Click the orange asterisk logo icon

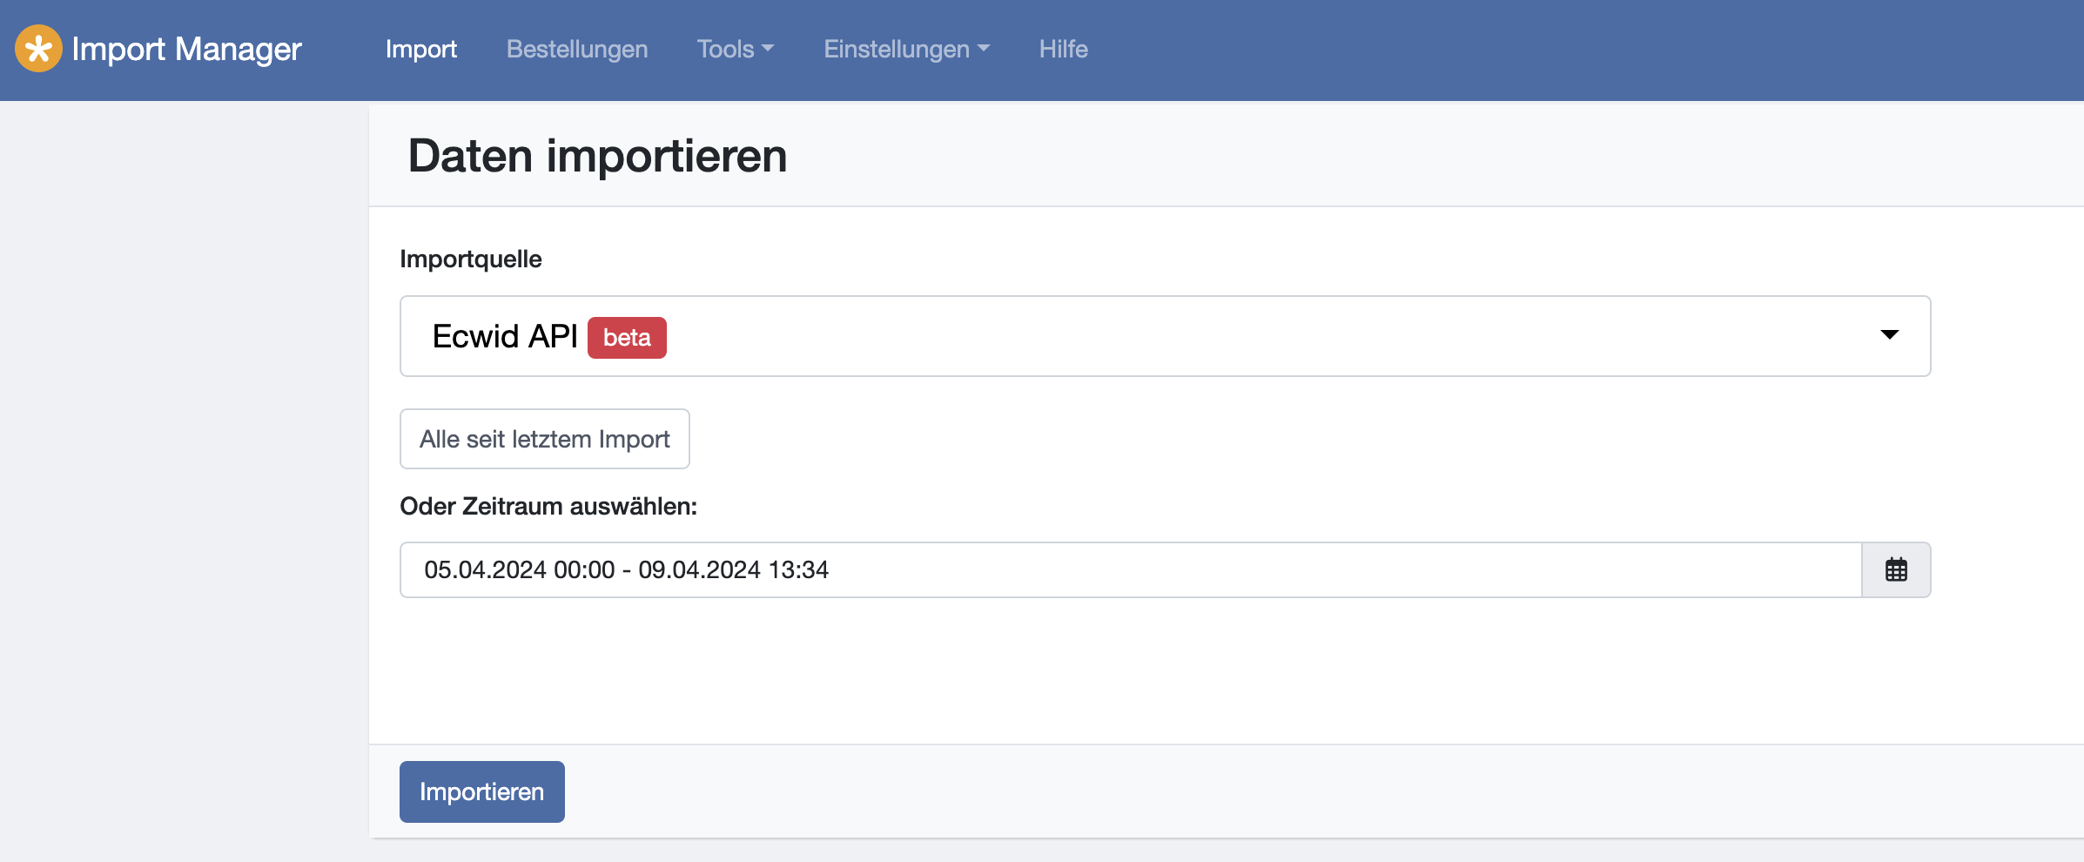38,49
